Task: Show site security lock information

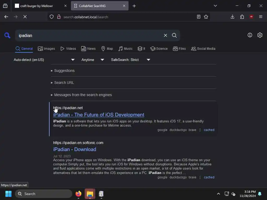Action: (59, 17)
